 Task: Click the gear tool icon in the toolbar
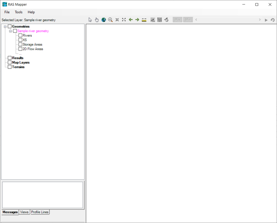click(x=166, y=20)
